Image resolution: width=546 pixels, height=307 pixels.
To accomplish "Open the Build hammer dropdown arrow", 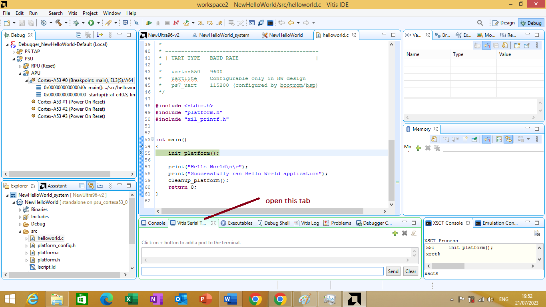I will [66, 23].
